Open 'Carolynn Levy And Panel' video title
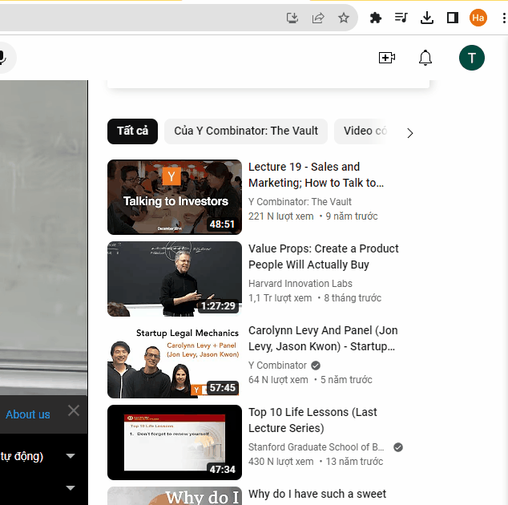The height and width of the screenshot is (505, 508). pos(323,338)
